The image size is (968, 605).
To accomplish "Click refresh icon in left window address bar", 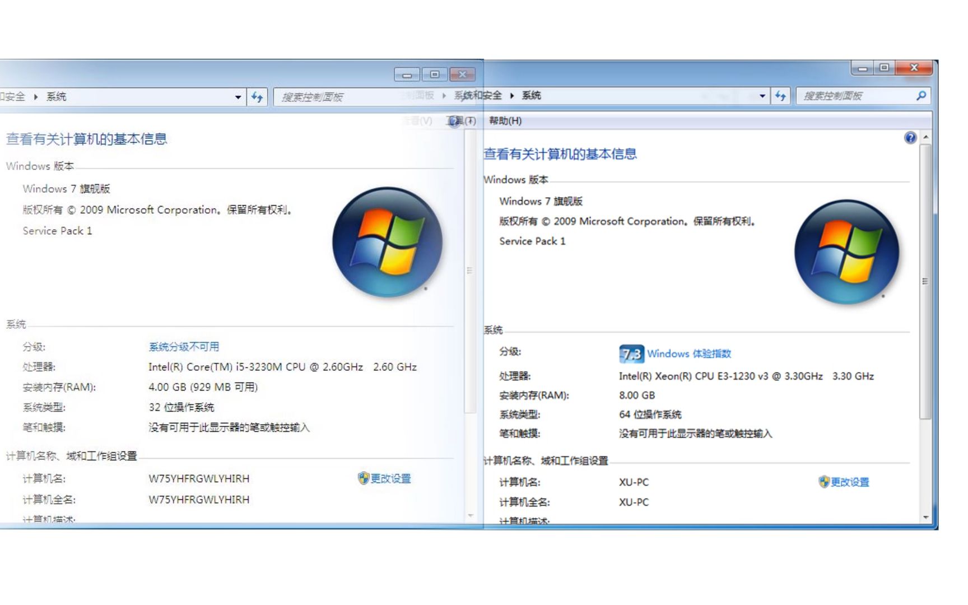I will pyautogui.click(x=257, y=97).
